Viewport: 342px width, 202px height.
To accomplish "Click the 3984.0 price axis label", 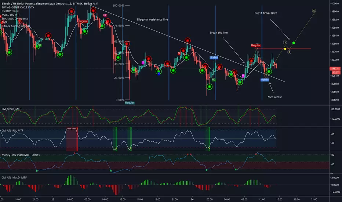I will [x=335, y=36].
